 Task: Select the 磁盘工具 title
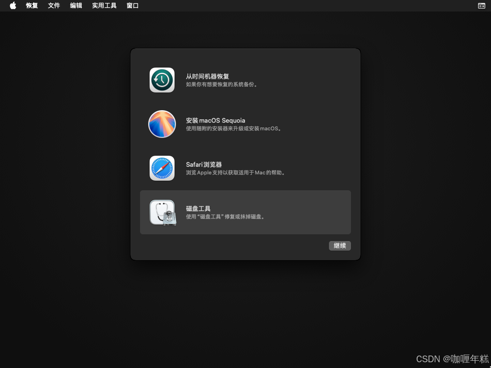[198, 209]
